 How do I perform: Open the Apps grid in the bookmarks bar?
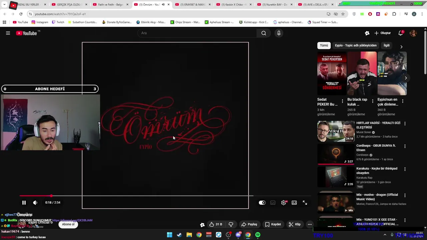point(4,22)
